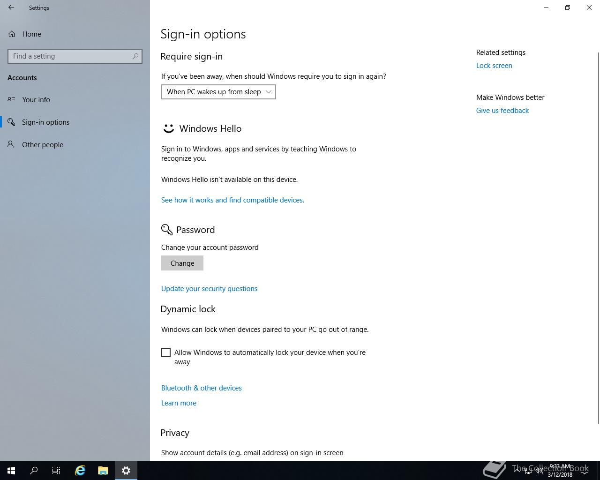Click the Windows Hello heading

(x=210, y=128)
